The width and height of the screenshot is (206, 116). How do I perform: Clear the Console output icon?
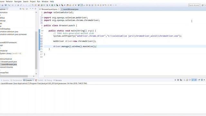(x=184, y=80)
